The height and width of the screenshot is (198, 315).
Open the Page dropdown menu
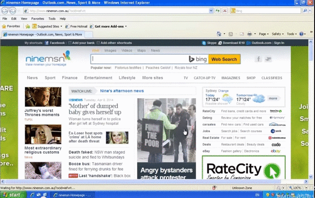pyautogui.click(x=263, y=34)
